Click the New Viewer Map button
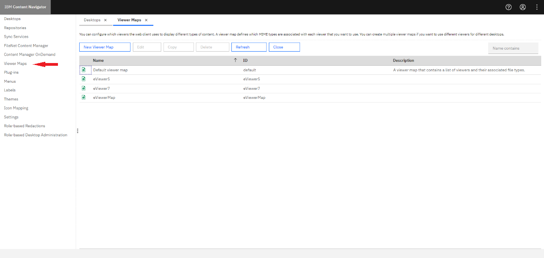 pos(104,47)
